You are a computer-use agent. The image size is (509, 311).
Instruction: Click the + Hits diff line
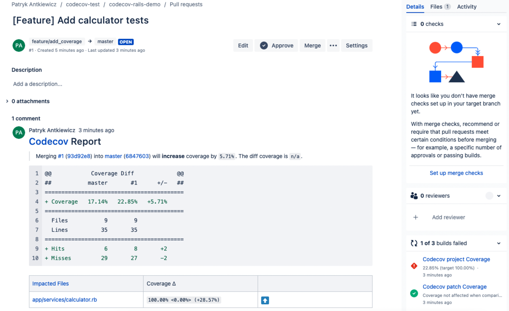106,249
